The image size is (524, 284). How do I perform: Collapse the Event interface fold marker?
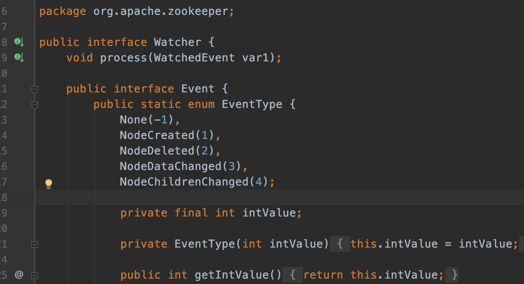(34, 89)
